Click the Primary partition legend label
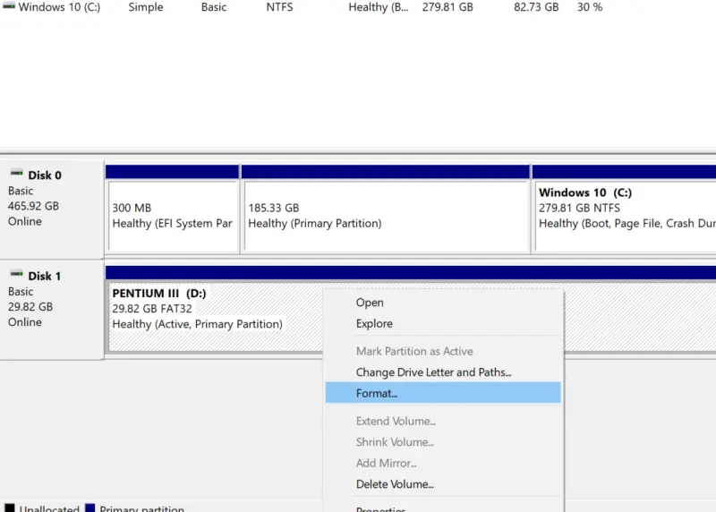Screen dimensions: 716x512 coord(142,508)
